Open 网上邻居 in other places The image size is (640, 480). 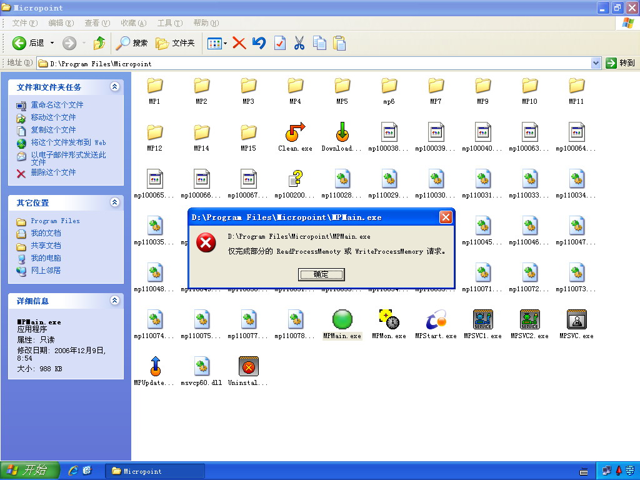(x=46, y=270)
